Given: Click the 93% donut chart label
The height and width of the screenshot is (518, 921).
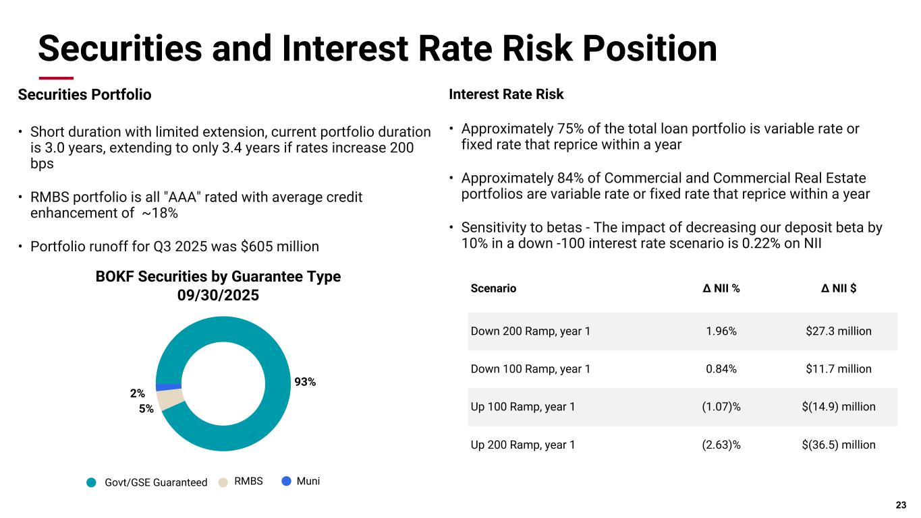Looking at the screenshot, I should (x=305, y=382).
